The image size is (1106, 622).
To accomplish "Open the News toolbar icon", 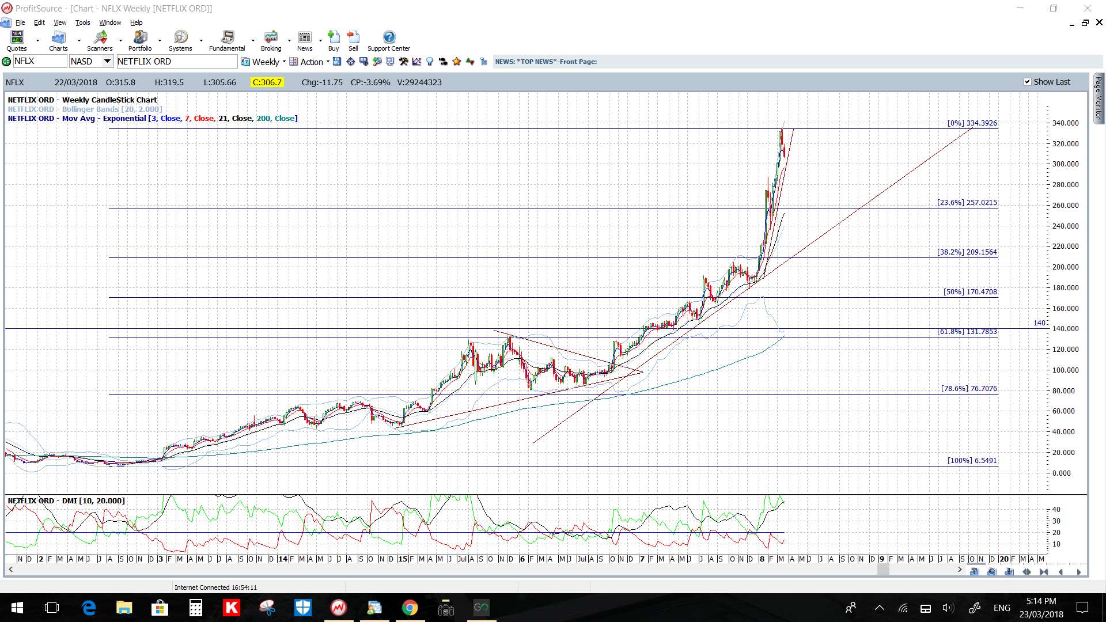I will 305,41.
